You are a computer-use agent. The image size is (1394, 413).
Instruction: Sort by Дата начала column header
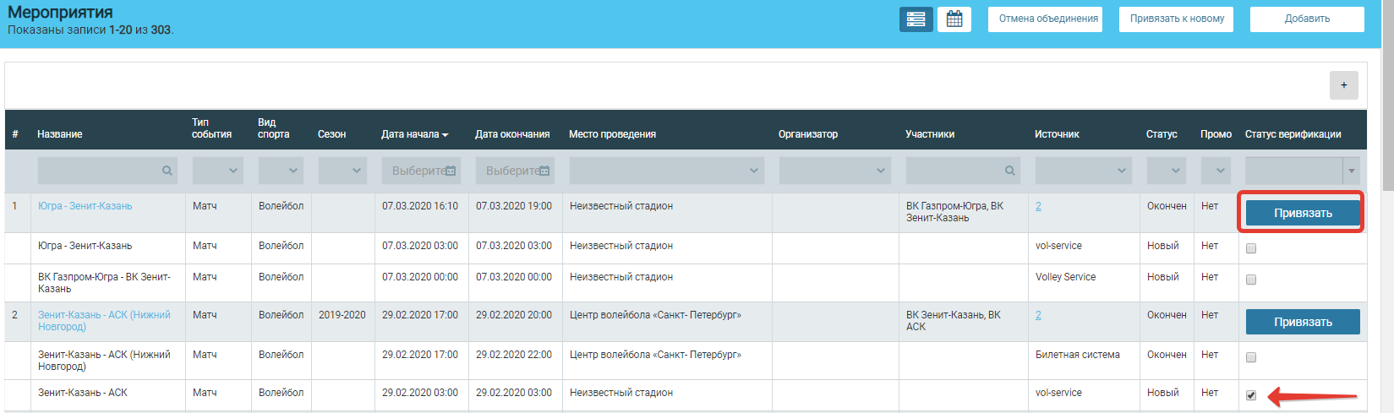pyautogui.click(x=414, y=134)
